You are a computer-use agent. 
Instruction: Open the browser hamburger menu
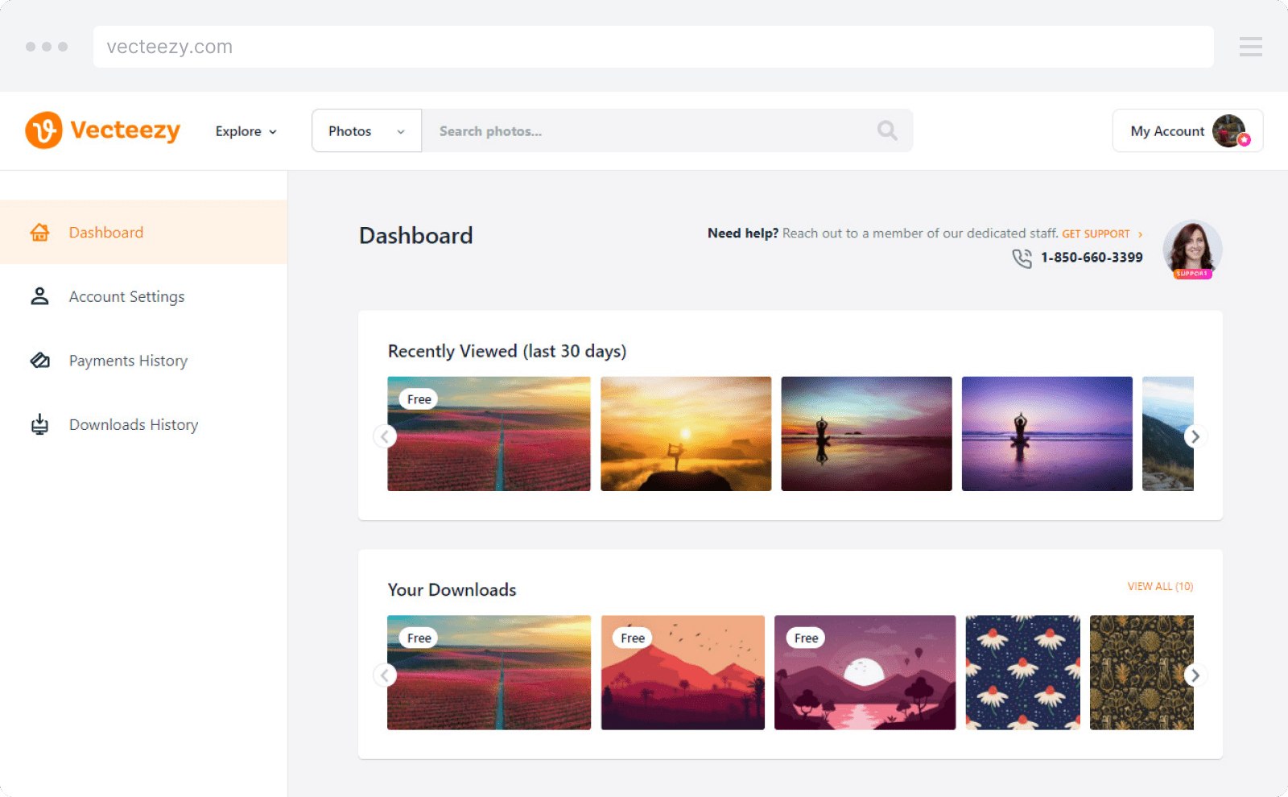click(x=1251, y=46)
